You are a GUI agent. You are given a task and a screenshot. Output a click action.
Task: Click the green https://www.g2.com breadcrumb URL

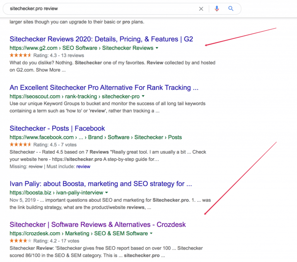(82, 48)
